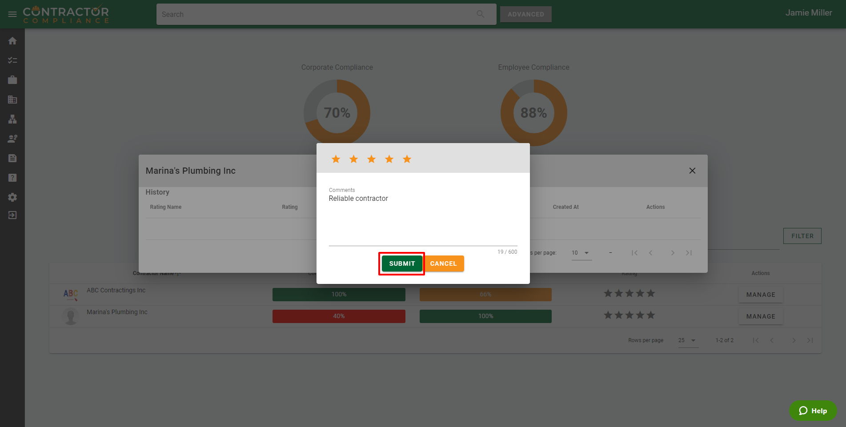Open the settings gear in sidebar
This screenshot has width=846, height=427.
[12, 197]
